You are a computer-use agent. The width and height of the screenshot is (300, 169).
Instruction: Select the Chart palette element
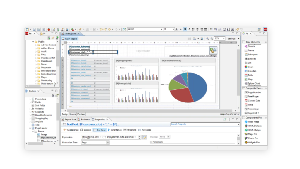click(x=249, y=67)
